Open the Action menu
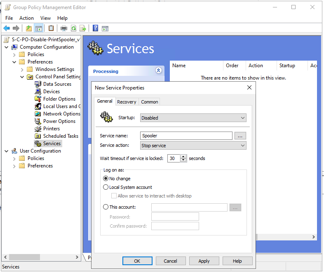The image size is (324, 273). 26,18
